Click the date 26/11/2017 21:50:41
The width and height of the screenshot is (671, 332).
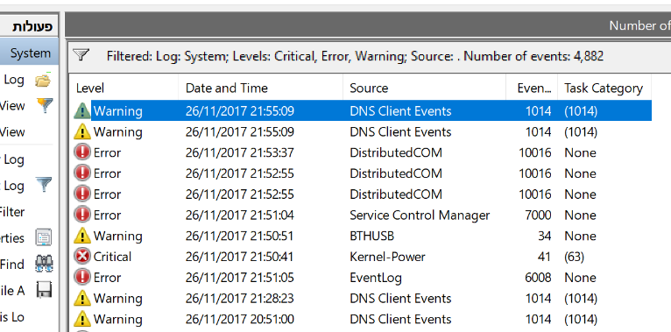coord(240,257)
